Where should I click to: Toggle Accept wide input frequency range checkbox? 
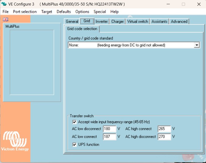[74, 122]
